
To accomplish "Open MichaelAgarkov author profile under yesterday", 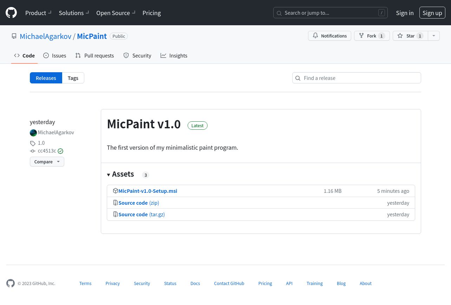I will pyautogui.click(x=56, y=133).
